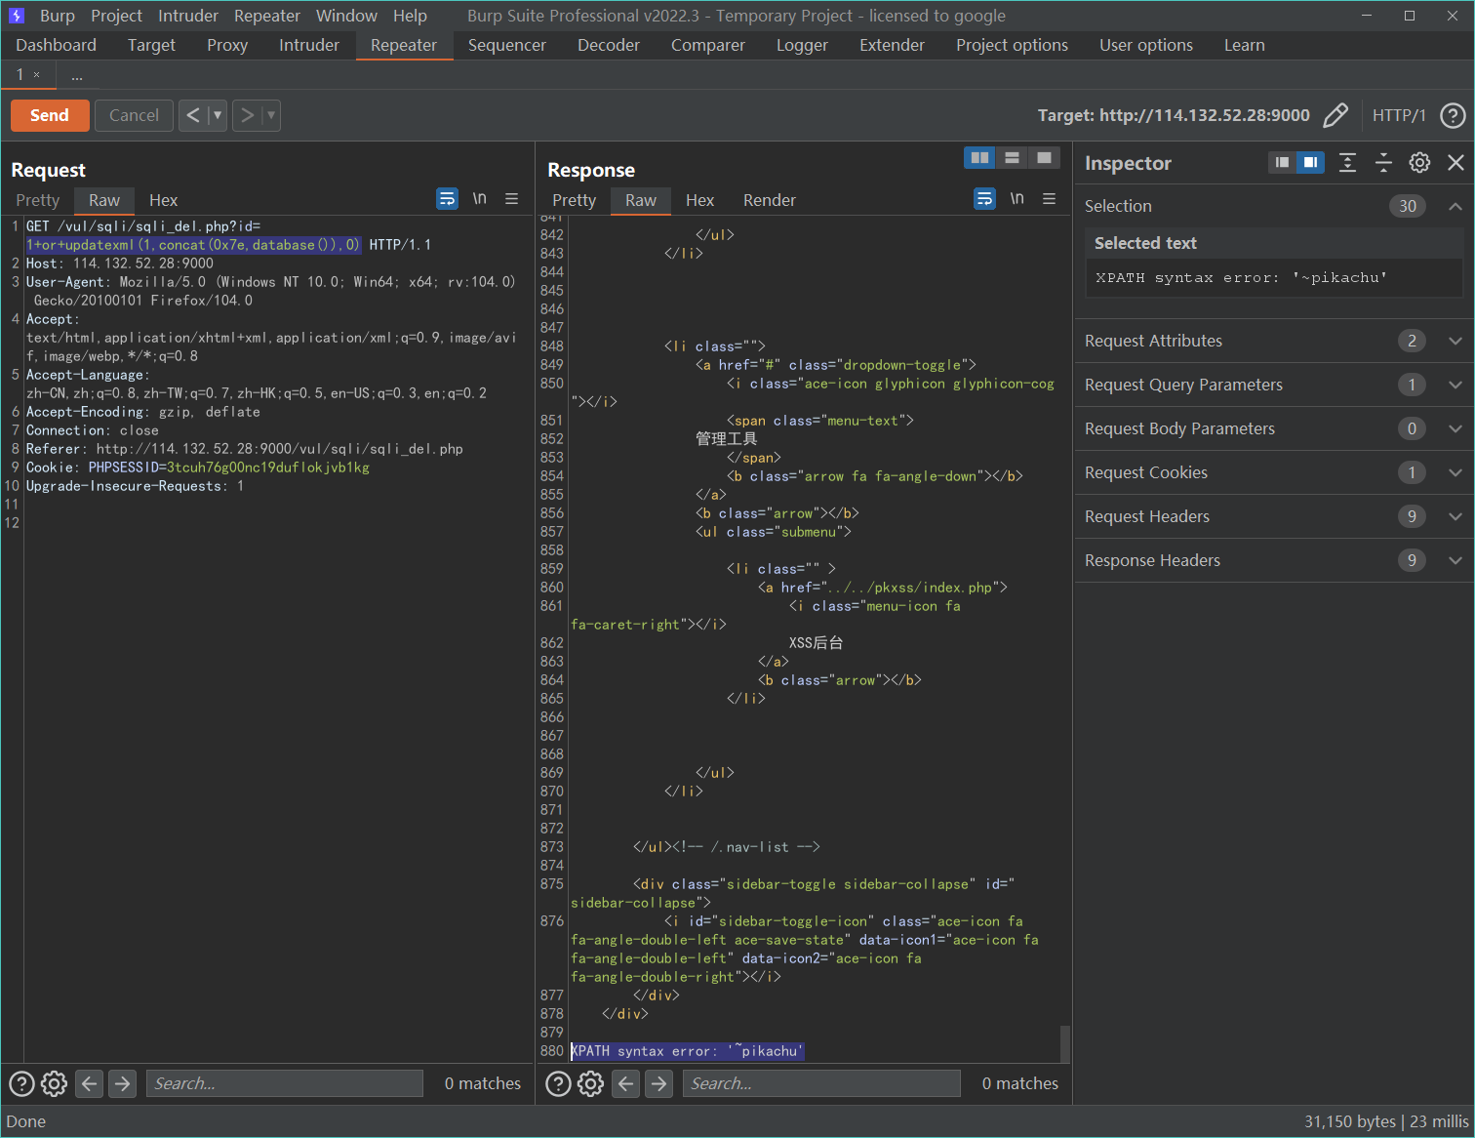This screenshot has height=1138, width=1475.
Task: Select combined tabbed layout view
Action: pyautogui.click(x=1044, y=157)
